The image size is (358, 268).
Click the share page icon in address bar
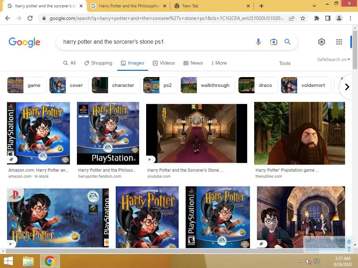point(292,18)
